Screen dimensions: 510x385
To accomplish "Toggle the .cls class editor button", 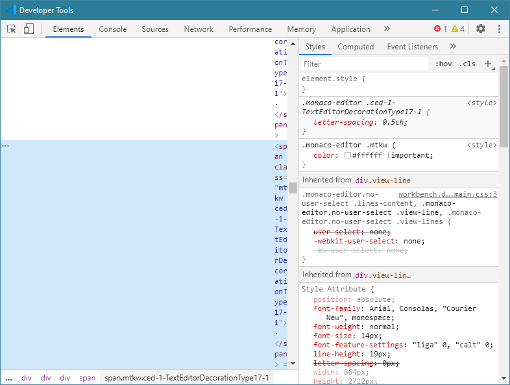I will [x=467, y=64].
